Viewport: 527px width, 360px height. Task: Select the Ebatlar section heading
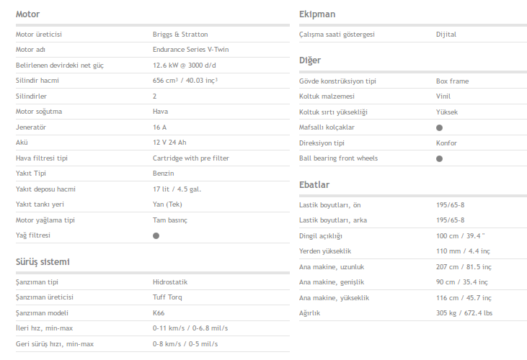314,185
